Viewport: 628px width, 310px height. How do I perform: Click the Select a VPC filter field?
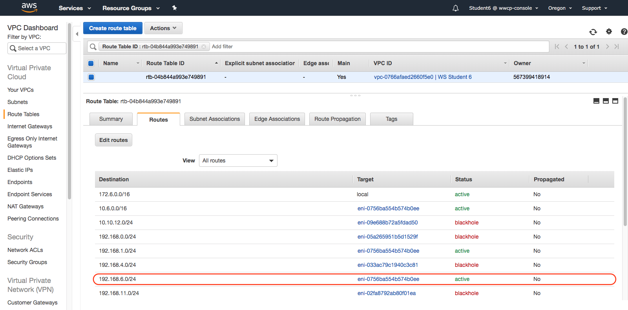pyautogui.click(x=37, y=48)
